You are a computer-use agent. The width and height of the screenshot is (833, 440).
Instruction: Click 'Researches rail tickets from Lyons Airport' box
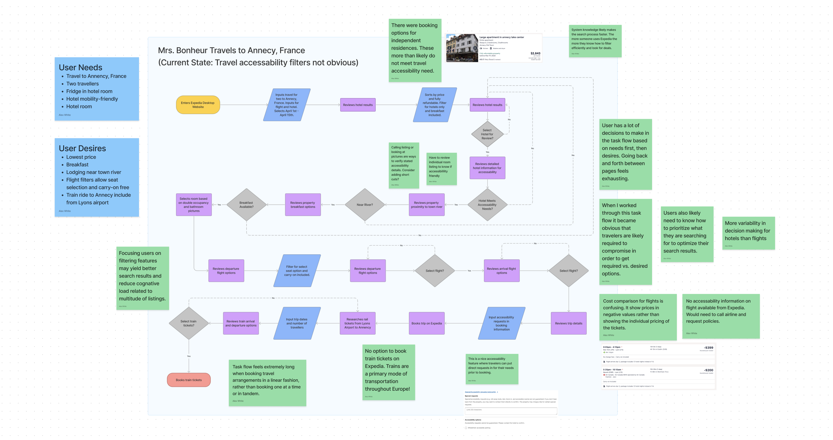tap(357, 324)
